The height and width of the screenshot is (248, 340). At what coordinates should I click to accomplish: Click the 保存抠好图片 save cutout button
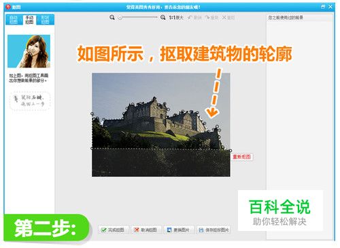point(214,230)
